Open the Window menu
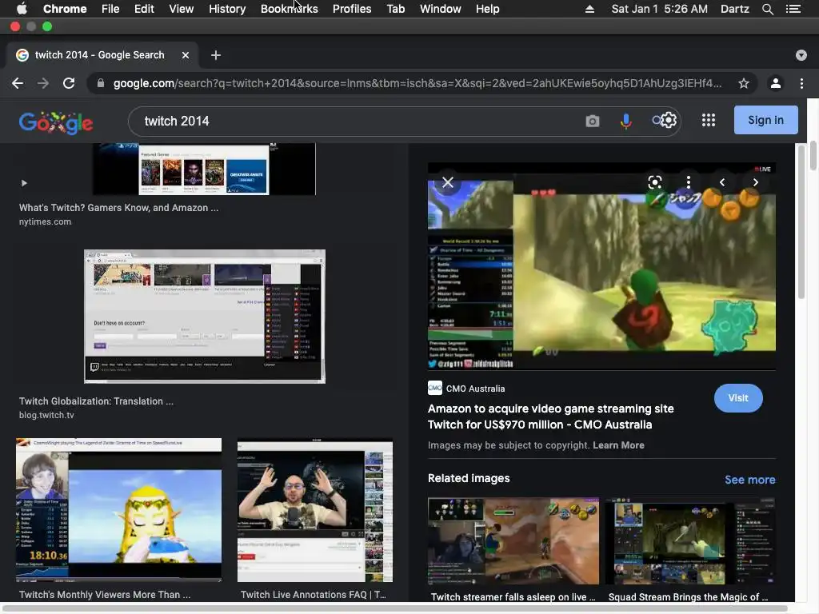The image size is (819, 614). [441, 9]
